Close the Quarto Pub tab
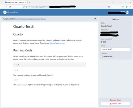The image size is (133, 108). tap(26, 2)
